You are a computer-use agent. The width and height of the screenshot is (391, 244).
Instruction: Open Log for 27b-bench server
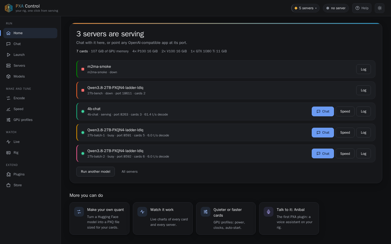(x=364, y=90)
